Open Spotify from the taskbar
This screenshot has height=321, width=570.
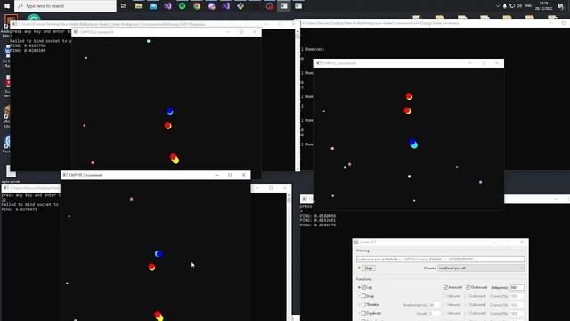coord(182,6)
